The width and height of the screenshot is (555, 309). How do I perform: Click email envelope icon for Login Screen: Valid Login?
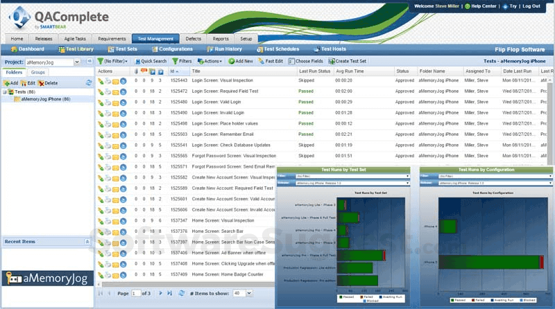coord(115,103)
